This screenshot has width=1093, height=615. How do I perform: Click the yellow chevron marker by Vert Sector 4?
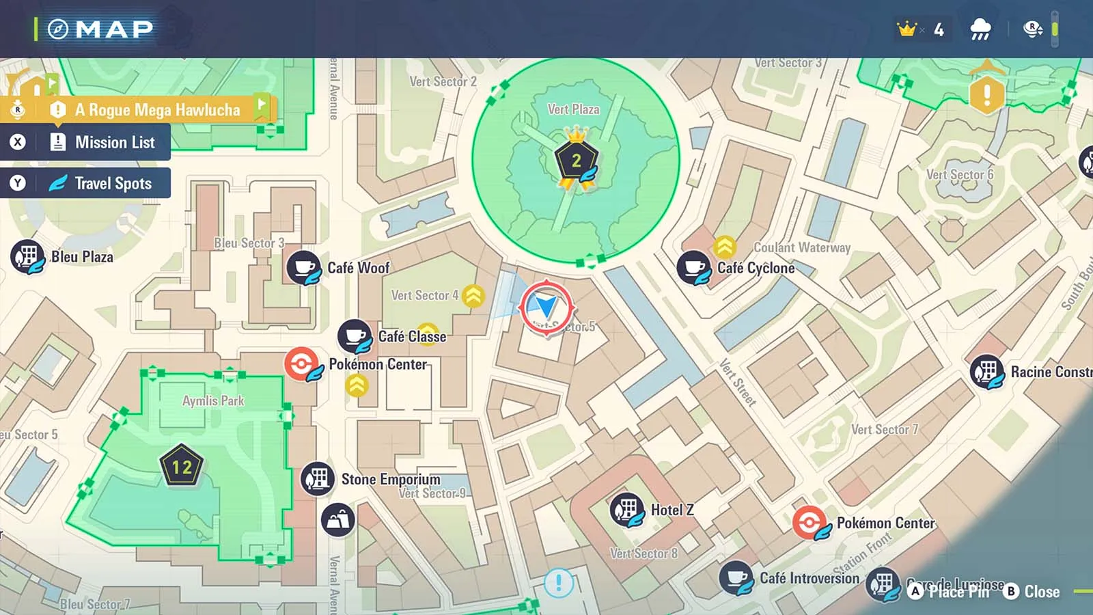(x=473, y=296)
